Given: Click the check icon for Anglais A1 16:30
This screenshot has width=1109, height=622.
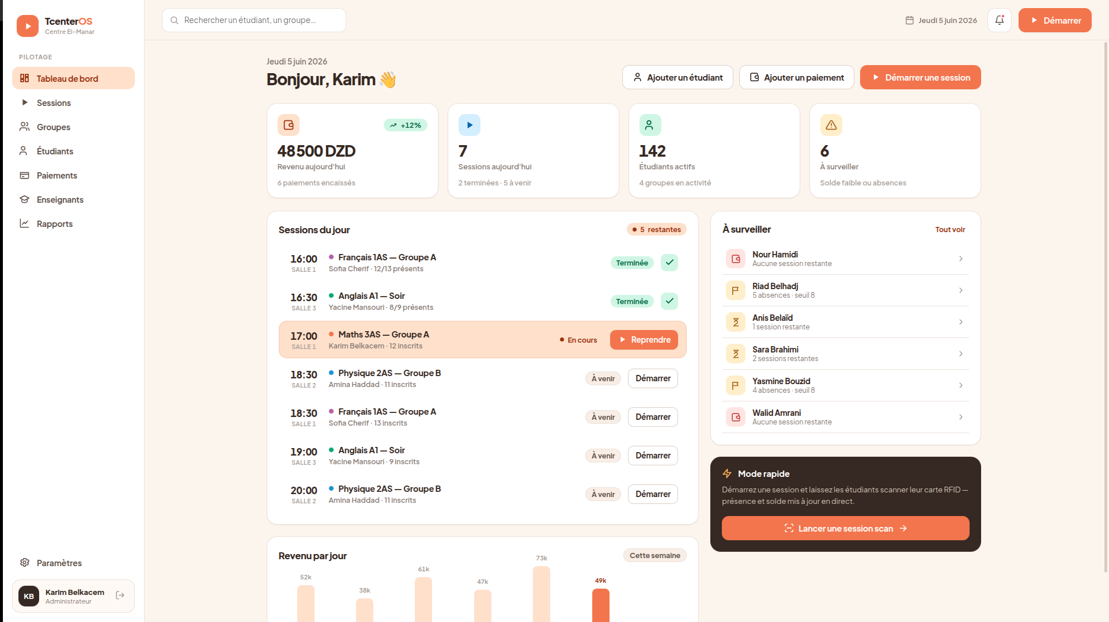Looking at the screenshot, I should point(669,301).
